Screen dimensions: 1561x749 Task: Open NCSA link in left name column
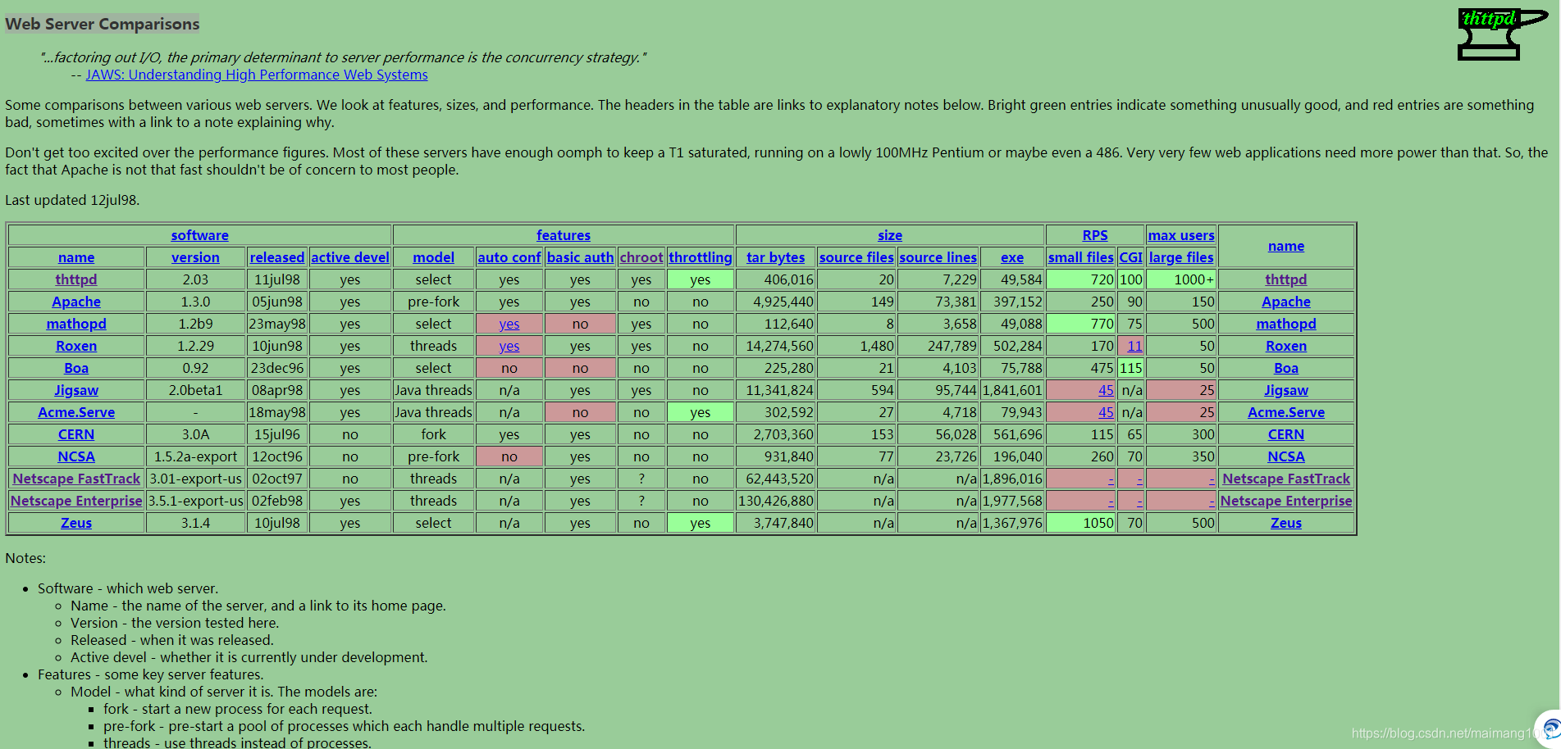[x=76, y=456]
